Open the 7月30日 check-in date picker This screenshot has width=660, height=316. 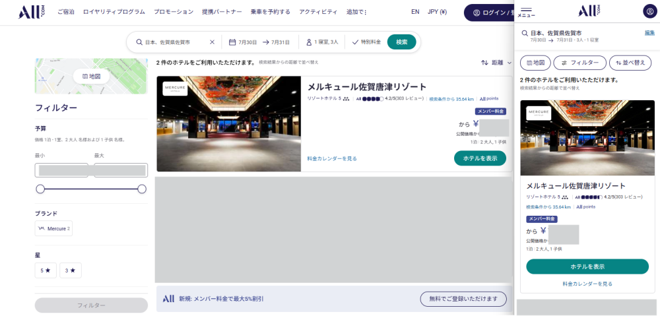click(x=244, y=42)
